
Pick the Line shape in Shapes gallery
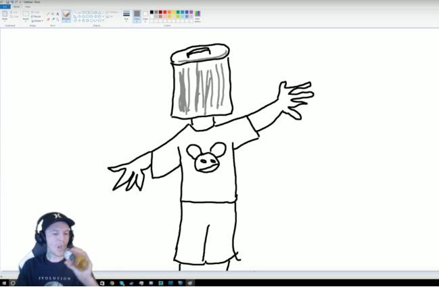[x=76, y=12]
